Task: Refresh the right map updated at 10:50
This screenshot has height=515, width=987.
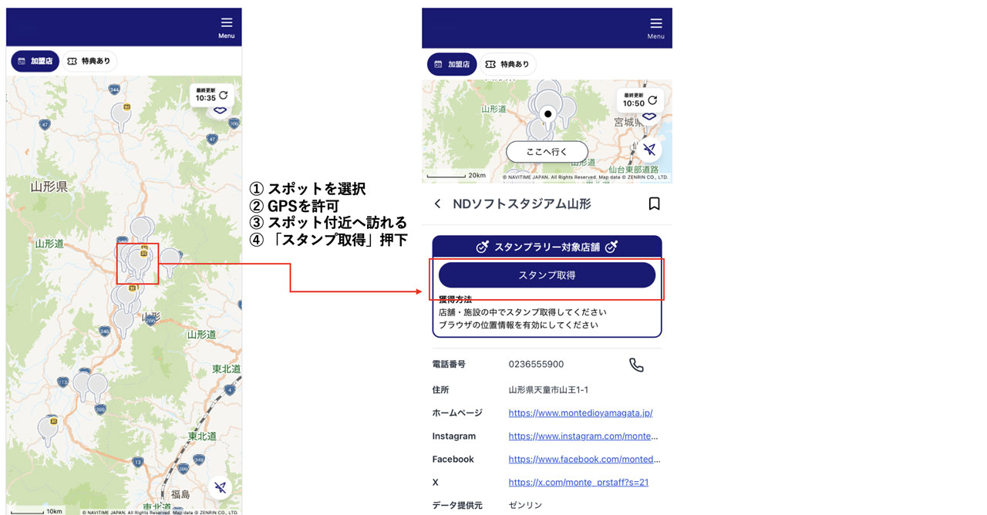Action: coord(652,100)
